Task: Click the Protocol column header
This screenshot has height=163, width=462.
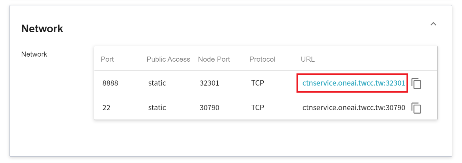Action: coord(262,59)
